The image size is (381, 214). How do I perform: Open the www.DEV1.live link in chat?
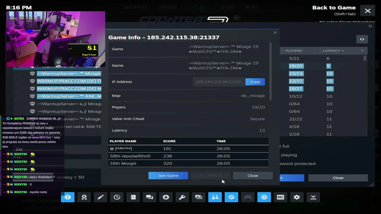41,137
